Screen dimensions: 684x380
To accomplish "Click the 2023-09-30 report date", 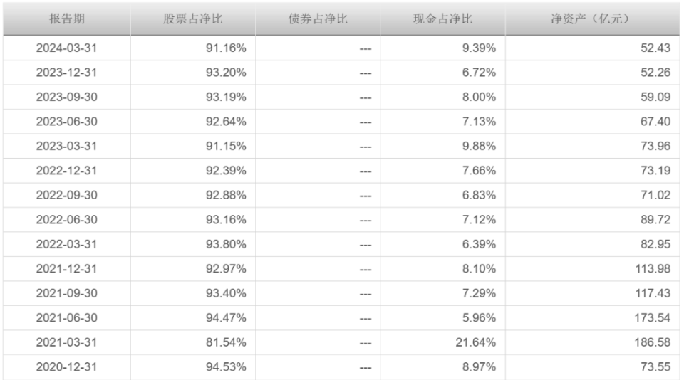I will point(66,97).
